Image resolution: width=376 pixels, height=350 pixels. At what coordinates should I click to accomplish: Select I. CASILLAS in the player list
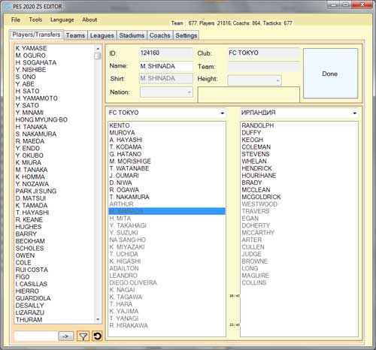[32, 284]
